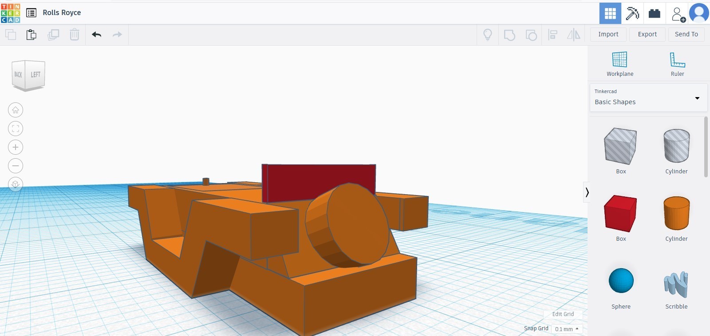Screen dimensions: 710x336
Task: Undo the last action
Action: pos(96,35)
